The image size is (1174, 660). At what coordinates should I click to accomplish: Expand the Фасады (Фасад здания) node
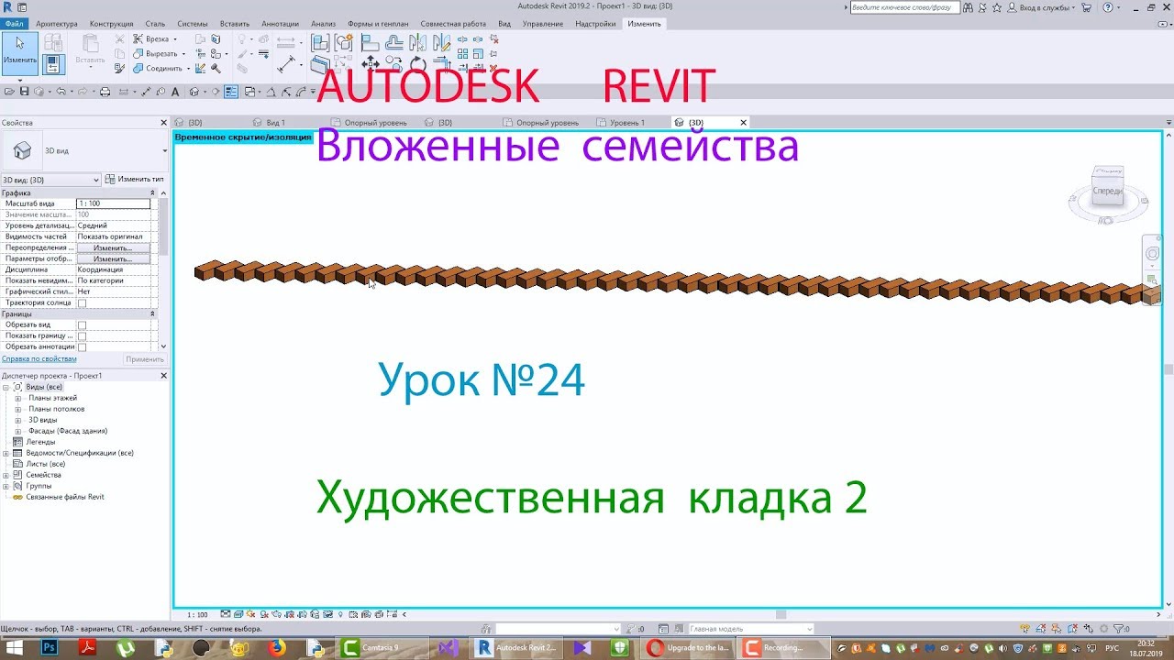point(17,432)
